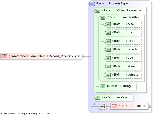Select the 'type' attribute name

(131, 24)
